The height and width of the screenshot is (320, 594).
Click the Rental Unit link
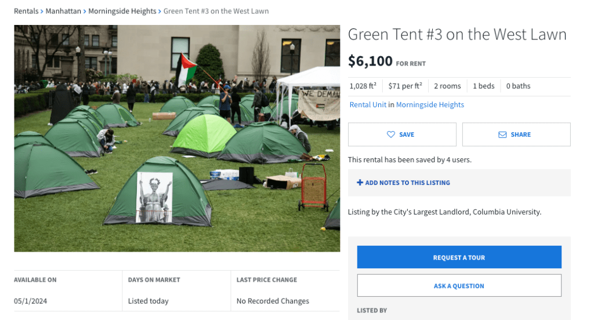pos(368,105)
